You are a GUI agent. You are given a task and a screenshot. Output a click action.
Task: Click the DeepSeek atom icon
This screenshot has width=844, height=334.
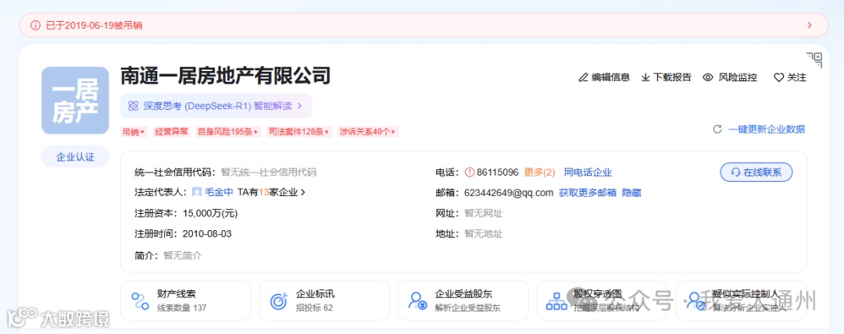133,106
